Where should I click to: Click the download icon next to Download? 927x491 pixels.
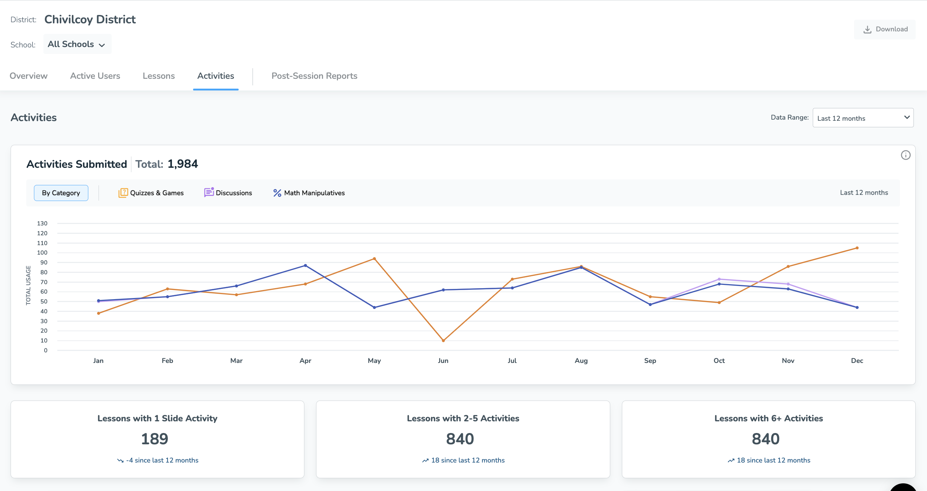[x=868, y=29]
